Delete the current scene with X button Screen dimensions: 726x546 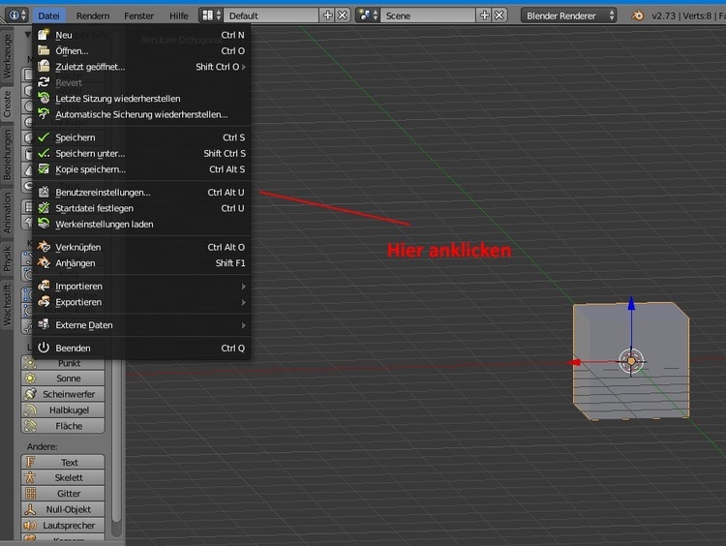499,15
